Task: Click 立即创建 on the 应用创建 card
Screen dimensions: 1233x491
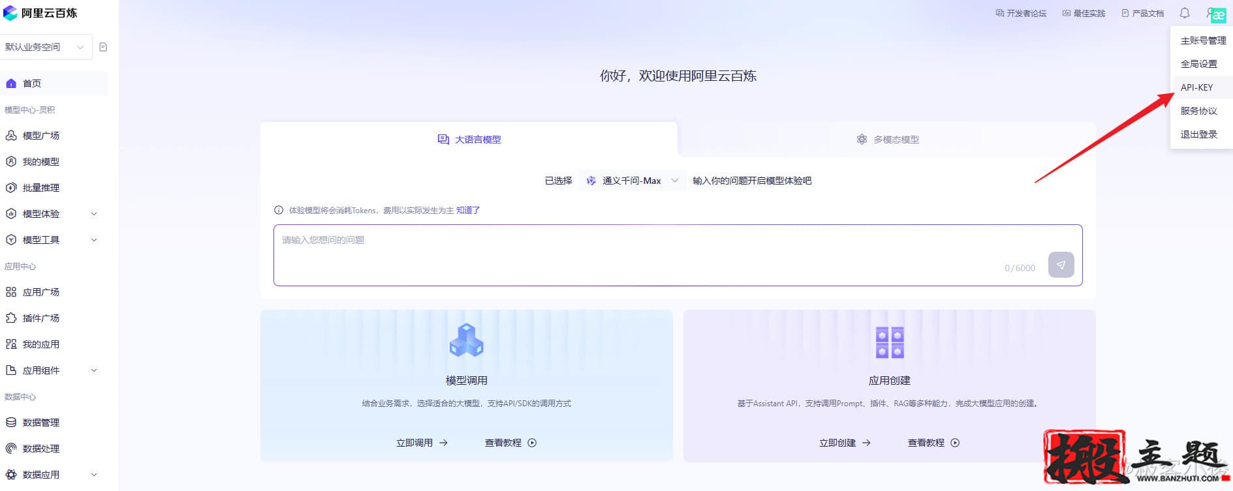Action: [x=845, y=443]
